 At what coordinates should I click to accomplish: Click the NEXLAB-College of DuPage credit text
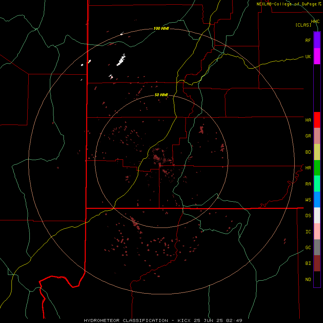click(286, 4)
